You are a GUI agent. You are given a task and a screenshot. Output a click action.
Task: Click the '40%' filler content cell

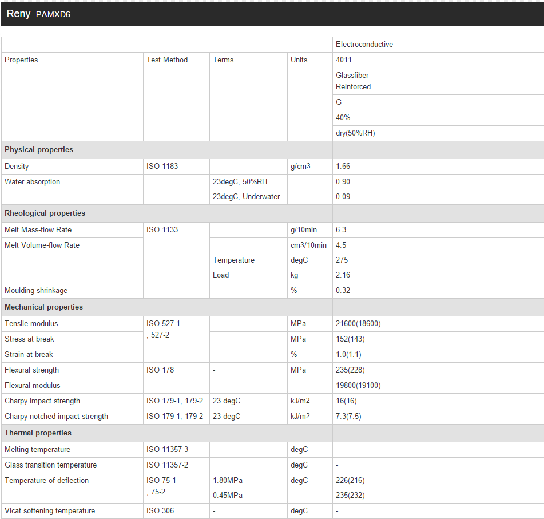[438, 118]
